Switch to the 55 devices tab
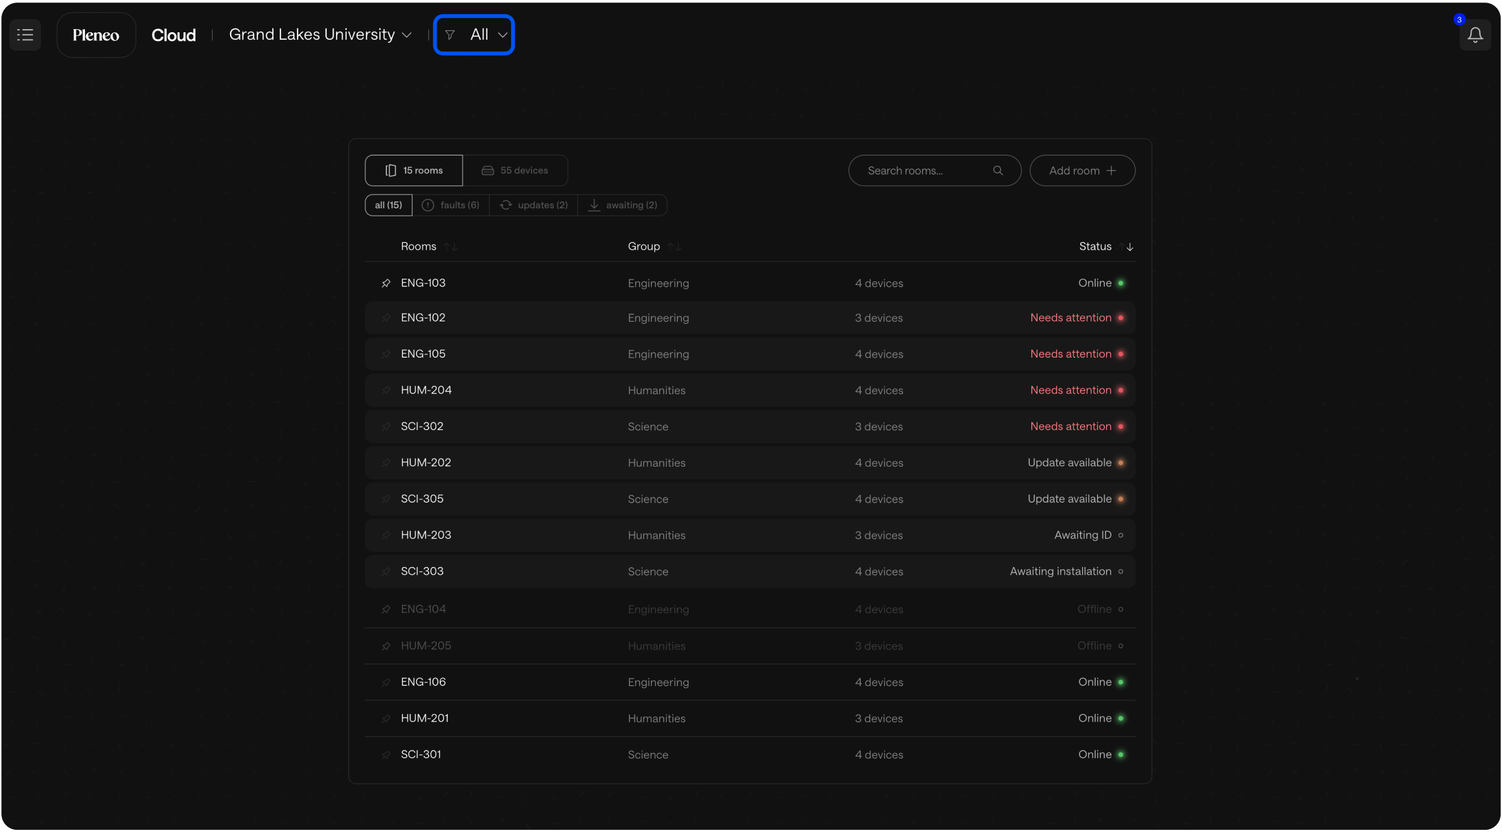This screenshot has height=833, width=1502. 515,170
